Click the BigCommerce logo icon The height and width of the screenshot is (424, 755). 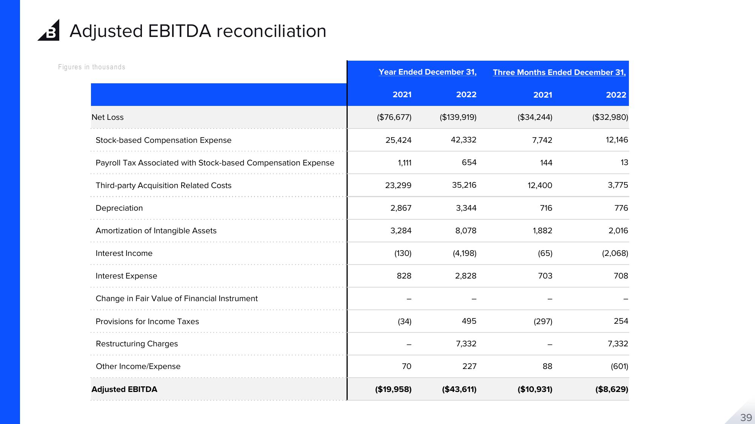49,30
